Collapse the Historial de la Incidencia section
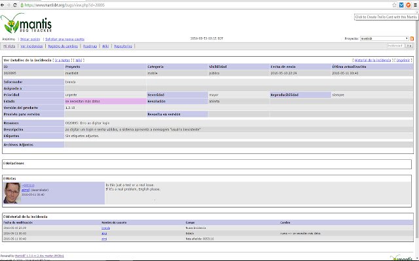The width and height of the screenshot is (419, 261). (5, 217)
